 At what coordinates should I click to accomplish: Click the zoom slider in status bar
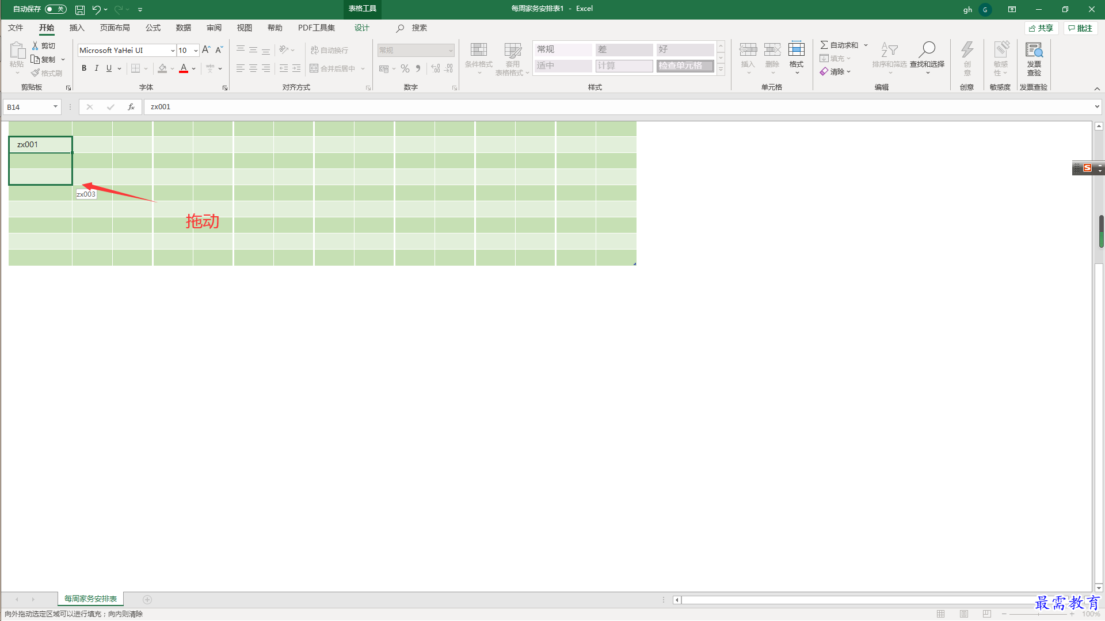pyautogui.click(x=1038, y=614)
